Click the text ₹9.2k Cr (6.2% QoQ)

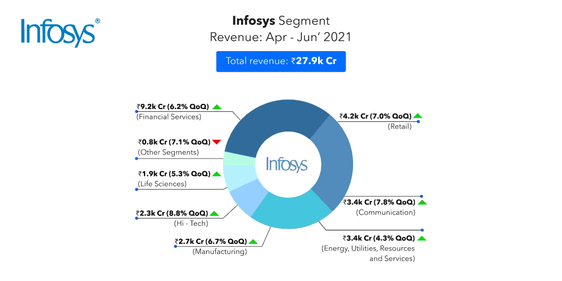173,106
